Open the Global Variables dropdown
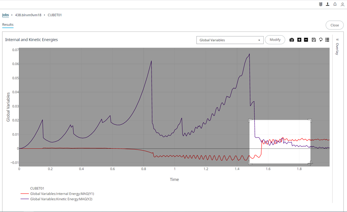Image resolution: width=347 pixels, height=212 pixels. click(230, 40)
